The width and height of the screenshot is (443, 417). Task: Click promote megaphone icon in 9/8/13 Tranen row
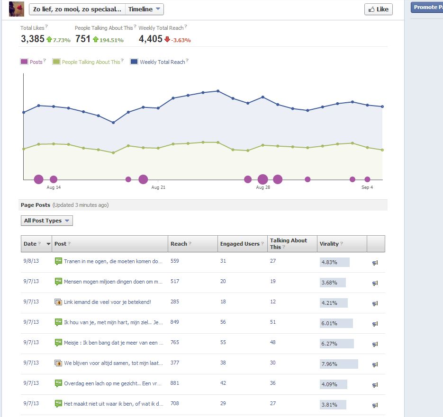point(375,263)
